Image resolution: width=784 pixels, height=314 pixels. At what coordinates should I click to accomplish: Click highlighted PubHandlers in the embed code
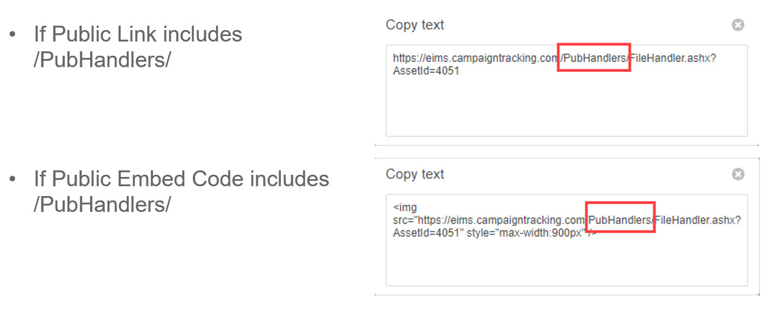click(620, 217)
